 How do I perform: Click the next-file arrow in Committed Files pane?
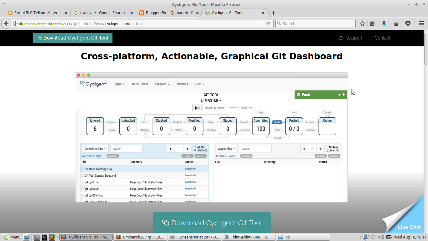point(187,148)
